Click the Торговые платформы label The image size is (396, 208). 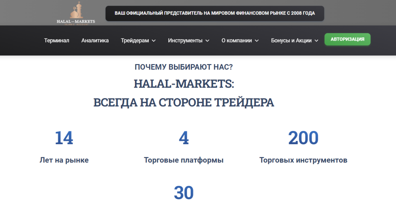click(x=184, y=160)
